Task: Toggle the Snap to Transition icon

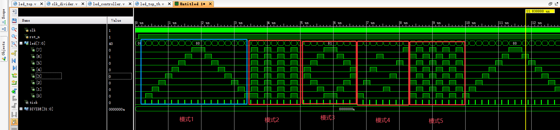Action: (x=14, y=122)
